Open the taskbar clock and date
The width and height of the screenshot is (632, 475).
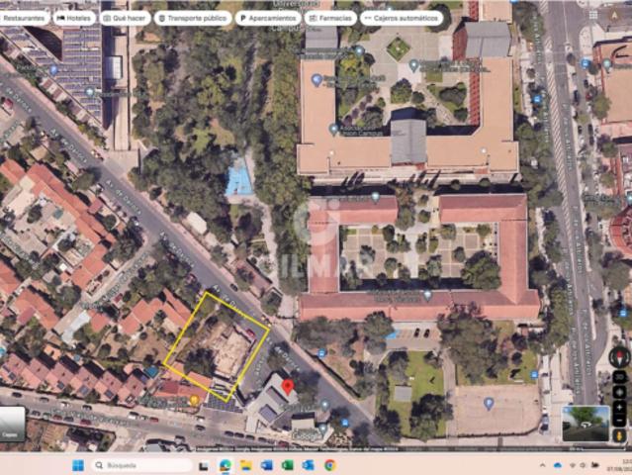(620, 466)
